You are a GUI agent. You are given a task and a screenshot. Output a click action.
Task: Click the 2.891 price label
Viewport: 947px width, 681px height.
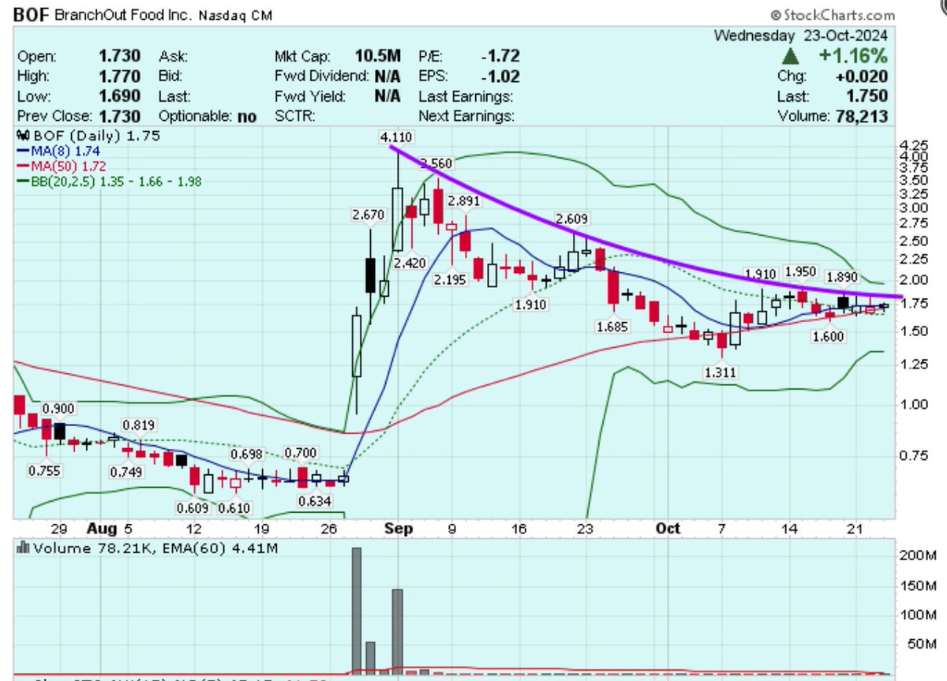point(462,201)
